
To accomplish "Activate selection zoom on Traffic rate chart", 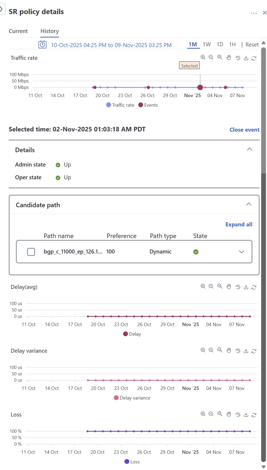I will click(x=220, y=57).
